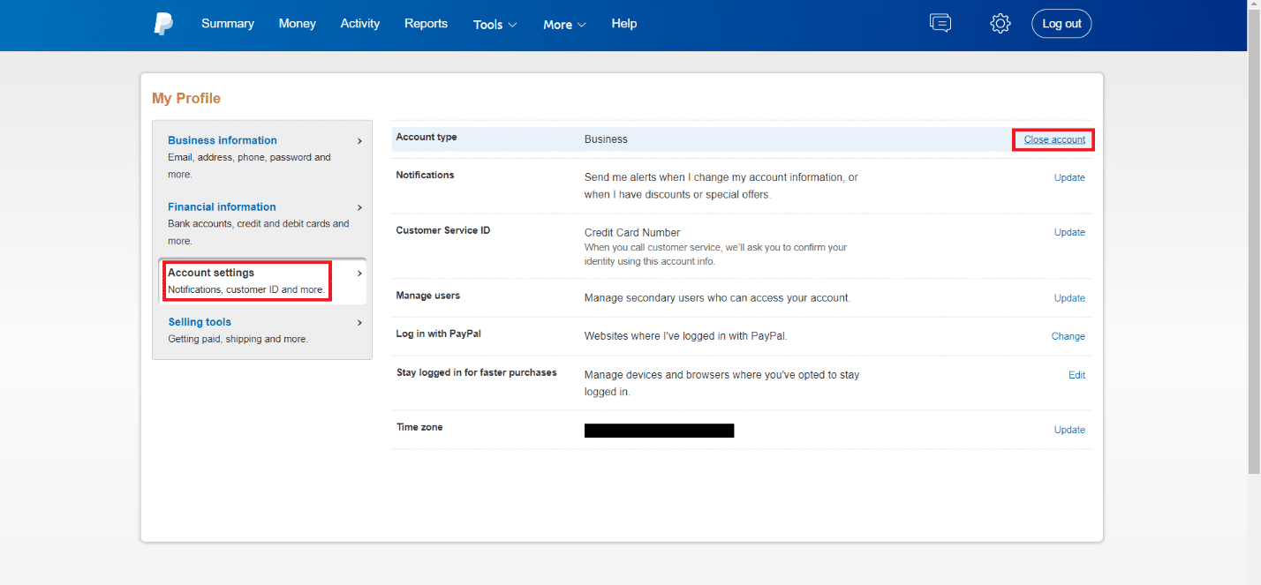Screen dimensions: 1261x585
Task: Go to the Summary menu item
Action: coord(228,24)
